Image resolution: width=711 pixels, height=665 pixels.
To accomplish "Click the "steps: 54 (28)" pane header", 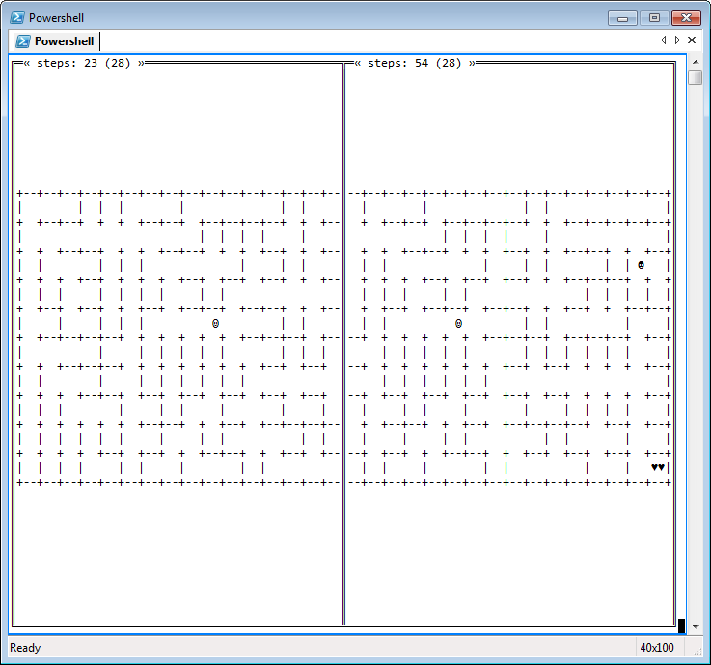I will [414, 63].
